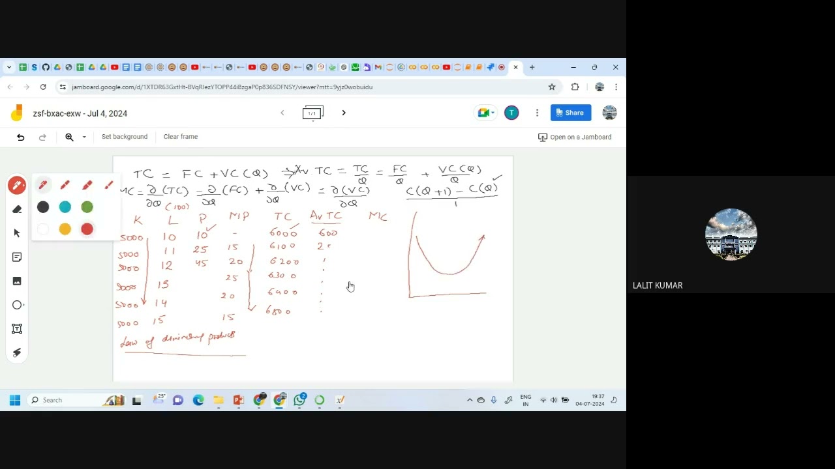Open PowerPoint from taskbar
Viewport: 835px width, 469px height.
coord(239,400)
